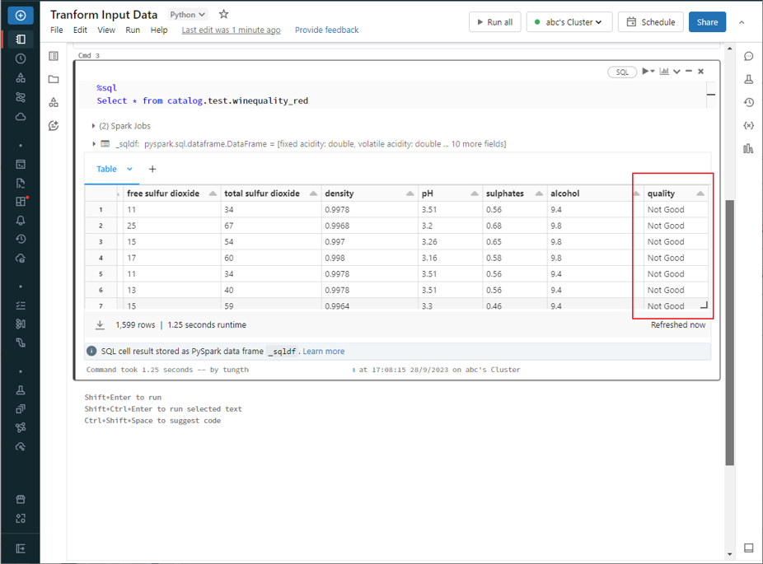Screen dimensions: 763x564
Task: Open the Run menu
Action: coord(133,30)
